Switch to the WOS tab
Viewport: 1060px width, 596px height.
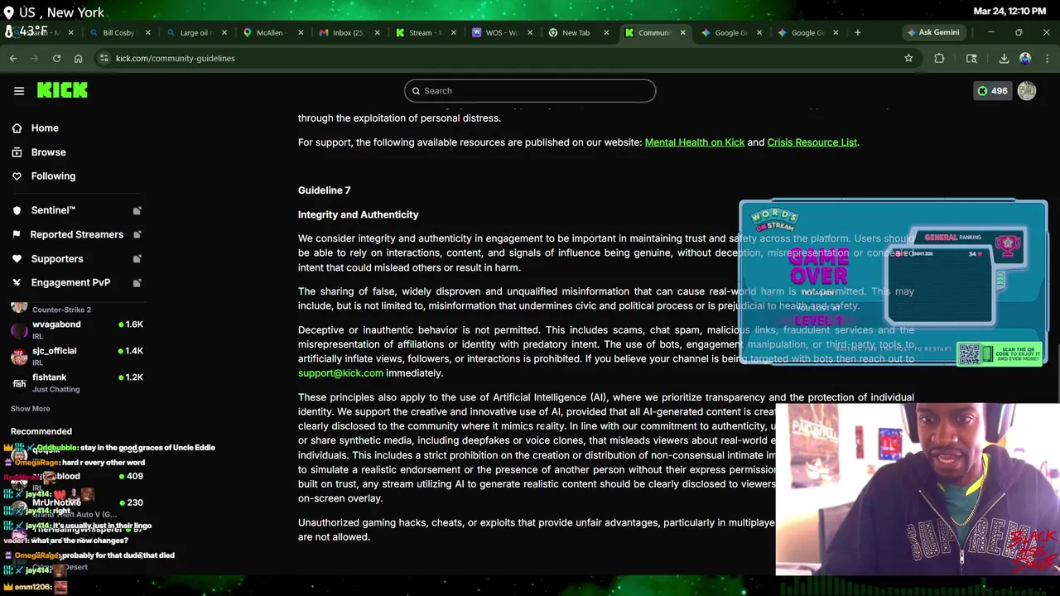click(x=500, y=32)
